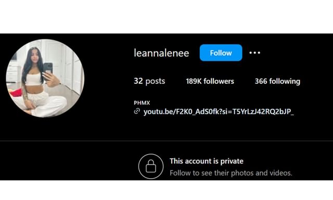333x200 pixels.
Task: Click the word 'followers' in profile stats
Action: (219, 81)
